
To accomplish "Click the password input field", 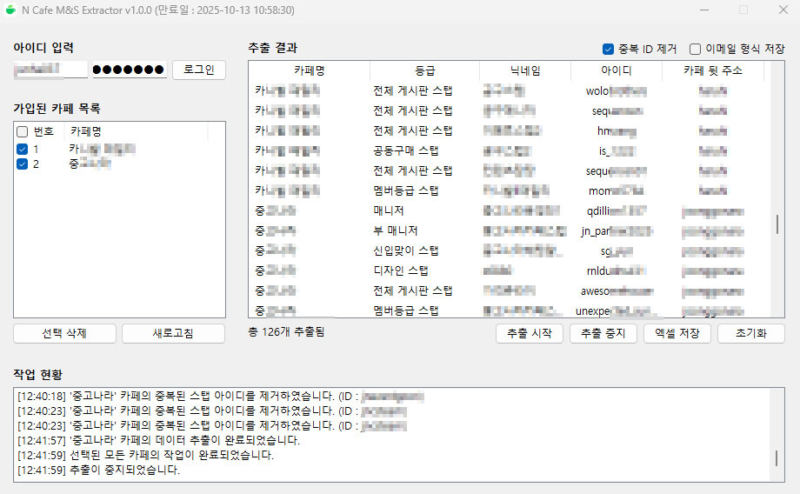I will click(129, 70).
